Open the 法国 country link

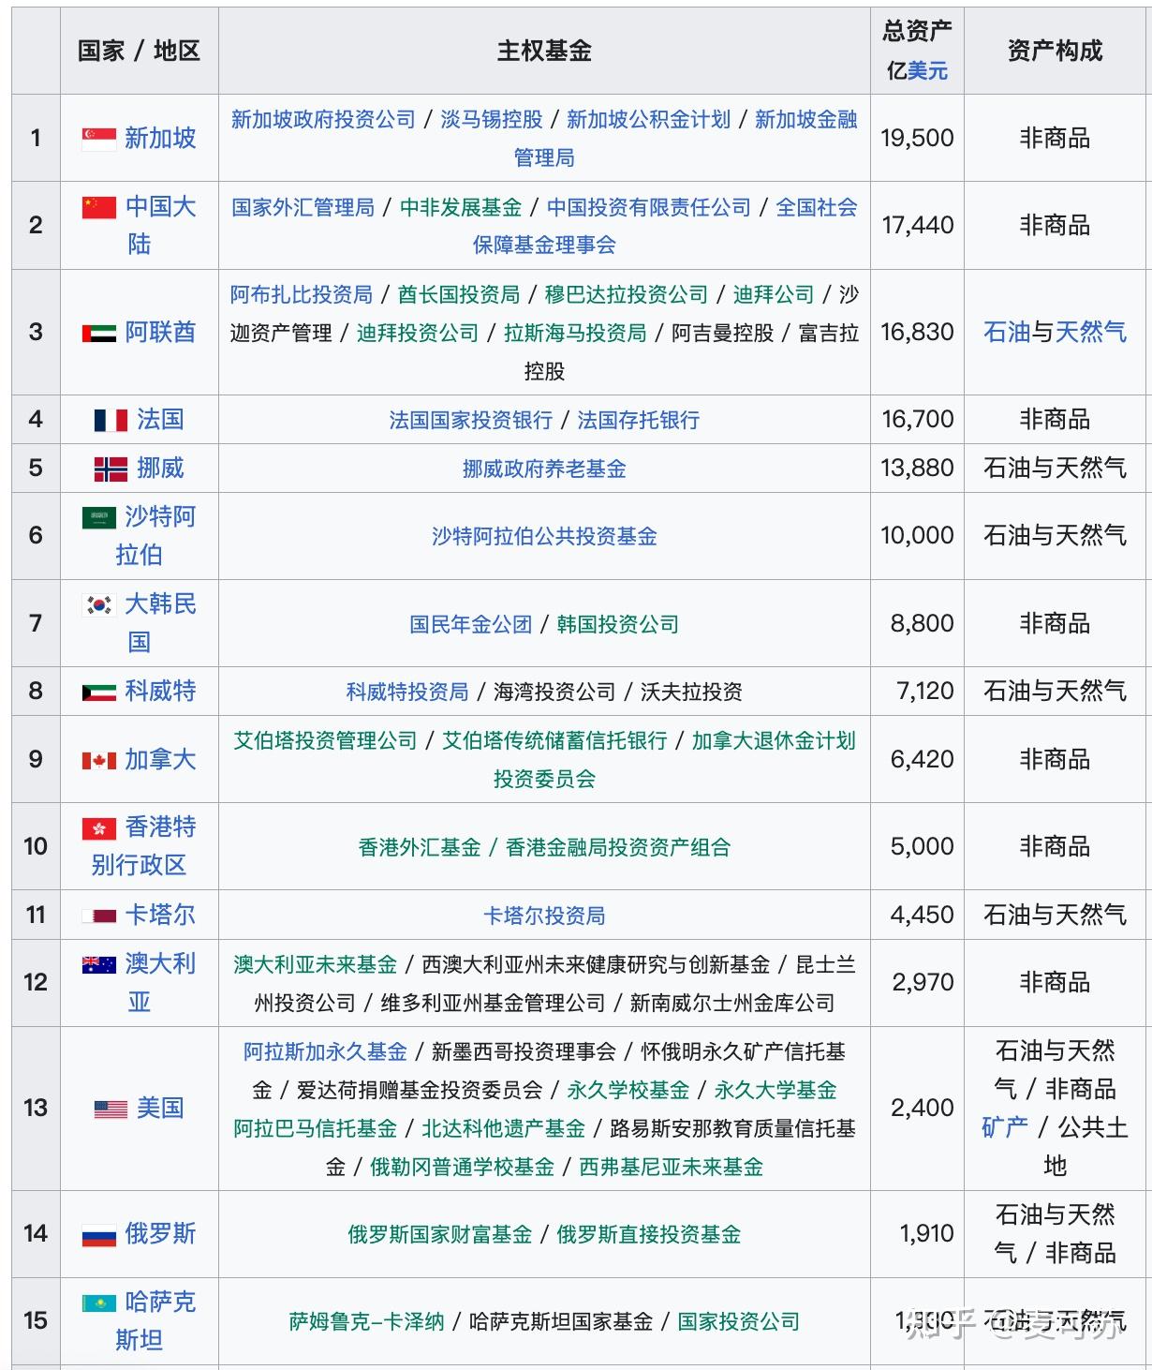point(160,420)
